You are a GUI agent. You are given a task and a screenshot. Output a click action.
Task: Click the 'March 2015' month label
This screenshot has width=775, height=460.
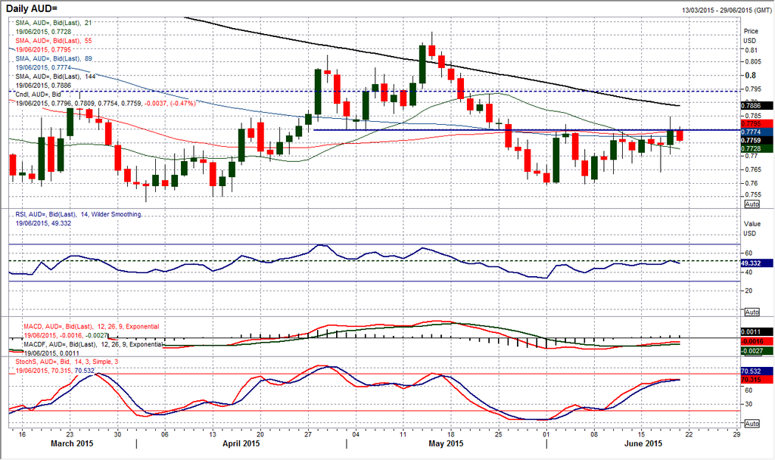click(72, 443)
